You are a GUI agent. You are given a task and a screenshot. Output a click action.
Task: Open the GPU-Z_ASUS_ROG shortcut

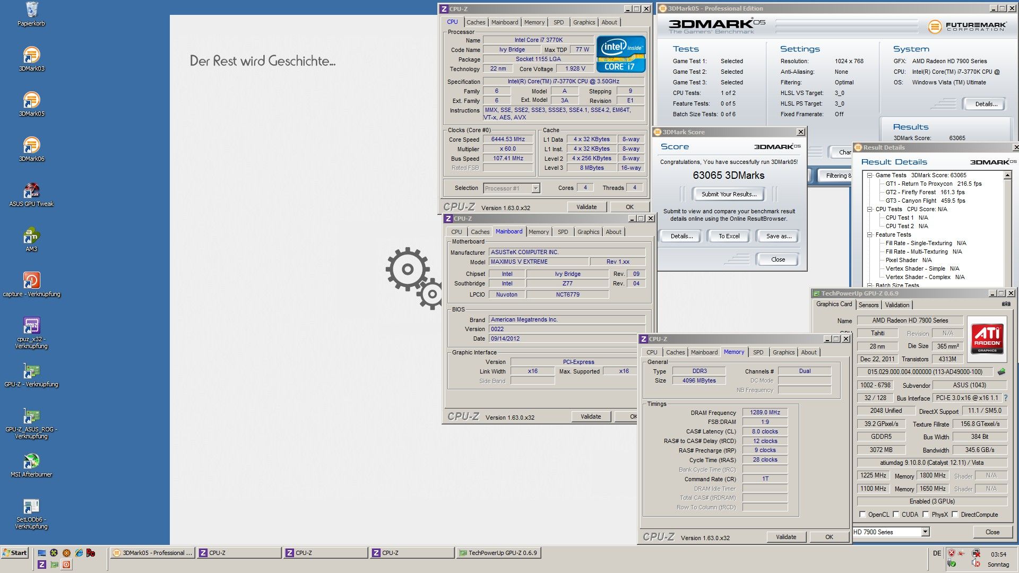pos(31,423)
